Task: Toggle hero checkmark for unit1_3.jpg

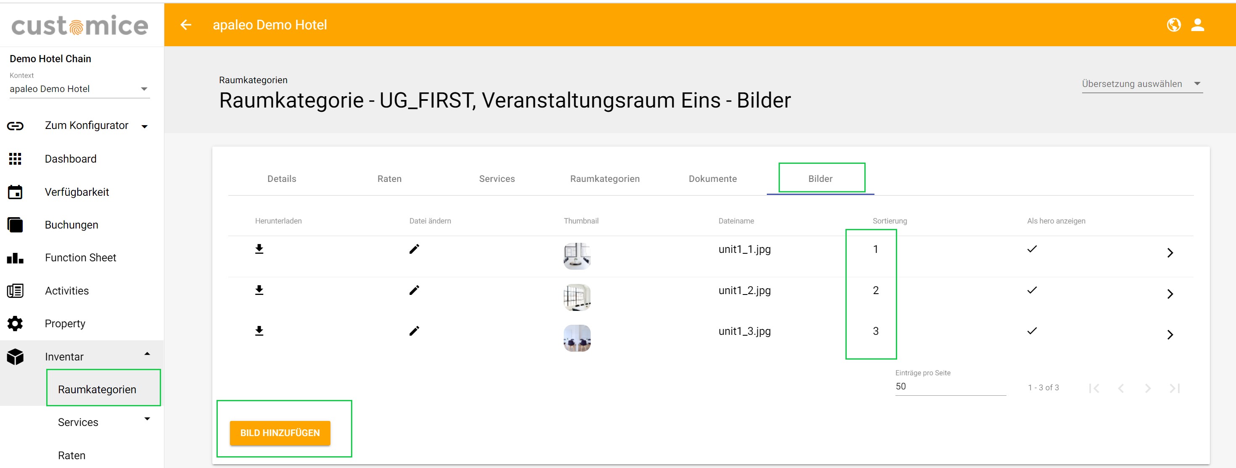Action: point(1032,331)
